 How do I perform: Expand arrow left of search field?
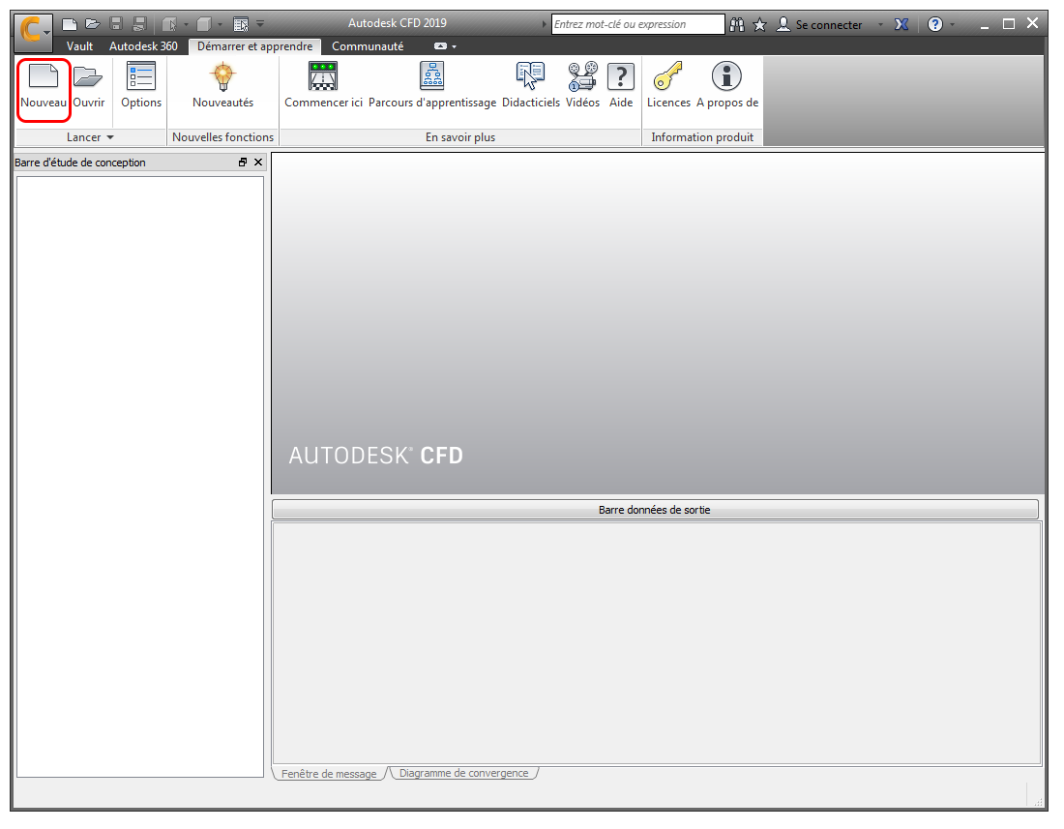[x=545, y=24]
